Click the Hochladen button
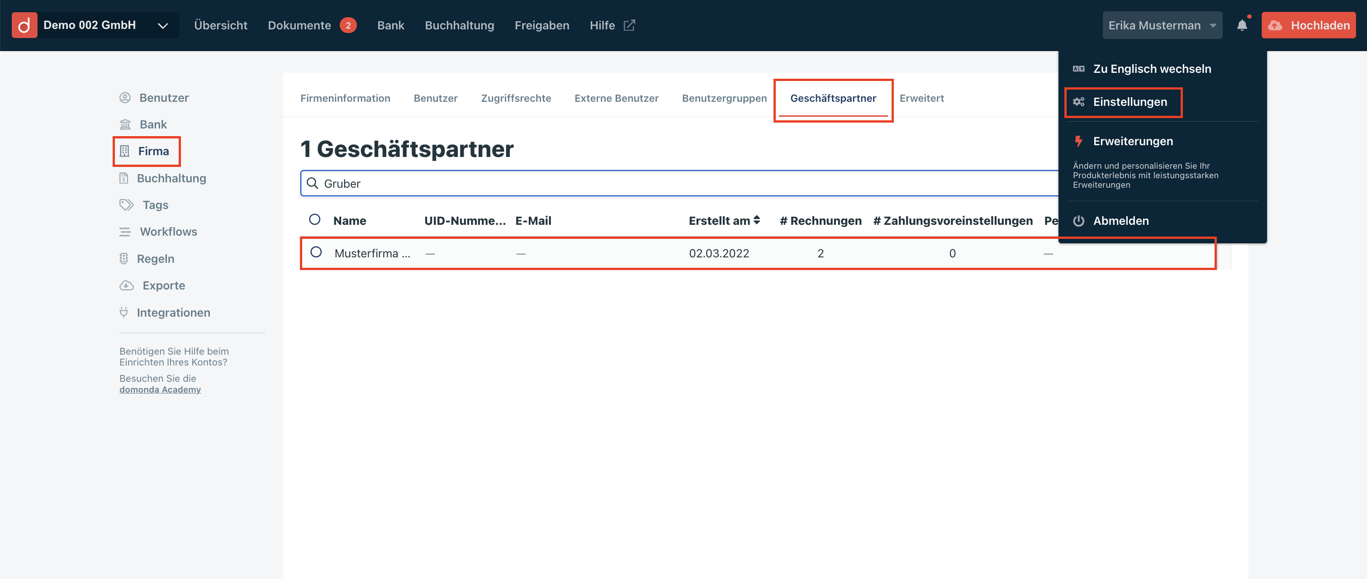This screenshot has height=579, width=1367. (x=1309, y=25)
